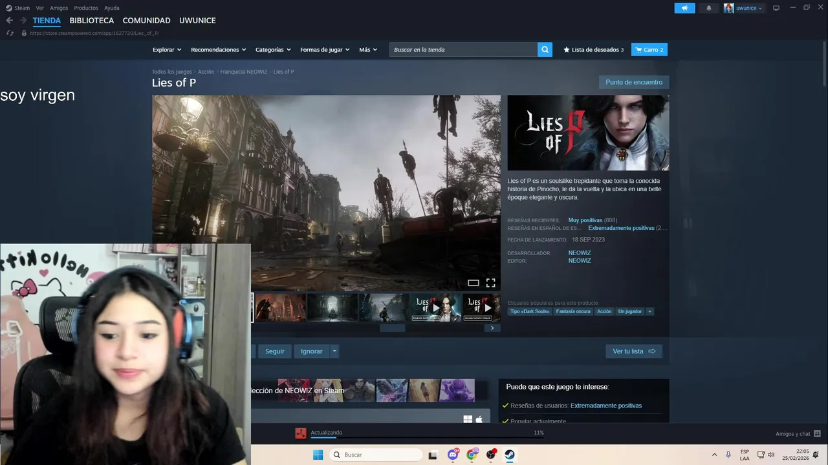Expand the Explorar store menu

tap(167, 50)
